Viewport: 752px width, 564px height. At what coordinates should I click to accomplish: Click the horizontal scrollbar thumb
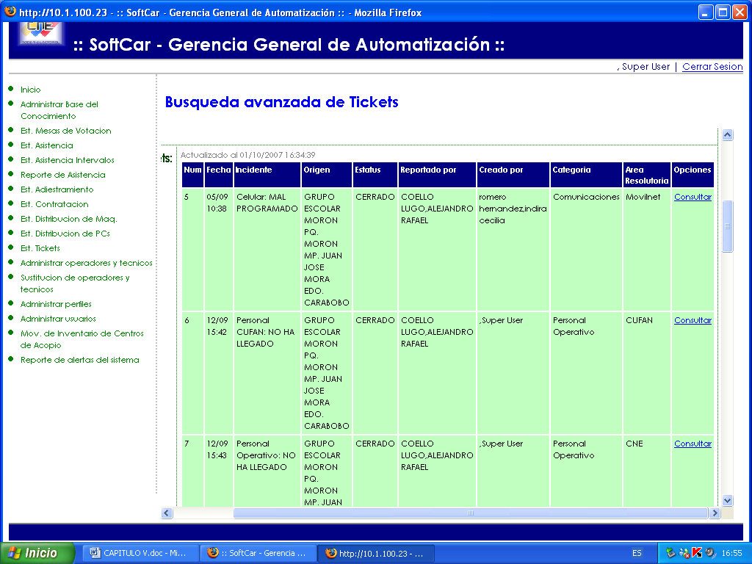(x=471, y=513)
